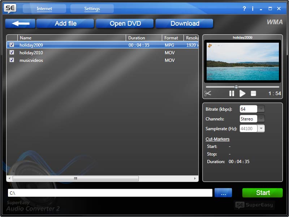Sort by the Name column header
289x217 pixels.
(72, 38)
